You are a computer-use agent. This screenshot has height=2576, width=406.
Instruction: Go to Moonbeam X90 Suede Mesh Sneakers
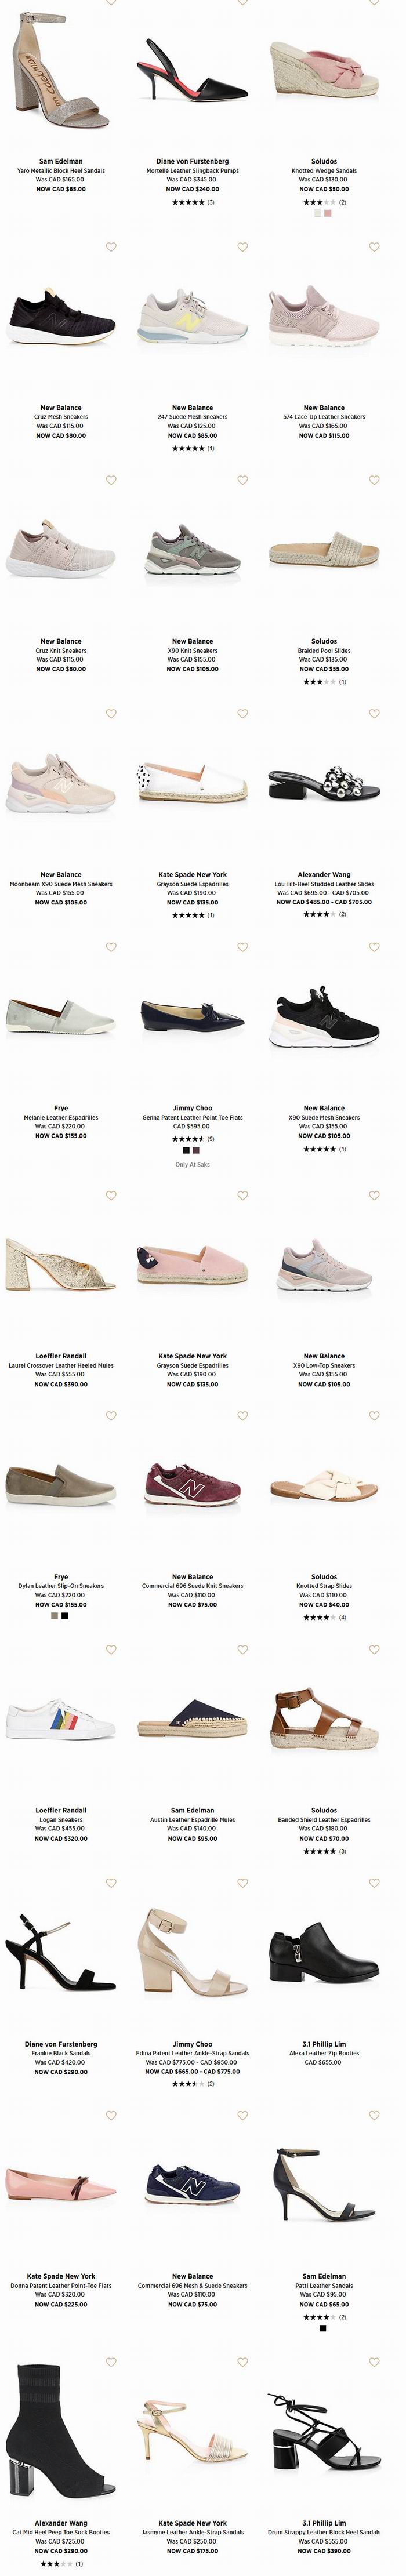pyautogui.click(x=61, y=884)
